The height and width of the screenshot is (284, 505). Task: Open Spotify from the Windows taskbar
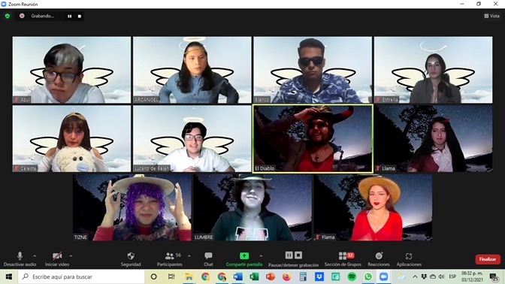pyautogui.click(x=352, y=276)
